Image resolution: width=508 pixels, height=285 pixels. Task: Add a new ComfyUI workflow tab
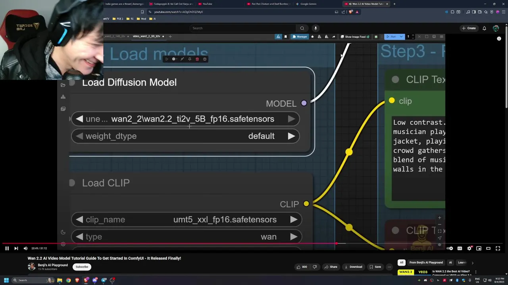tap(170, 36)
